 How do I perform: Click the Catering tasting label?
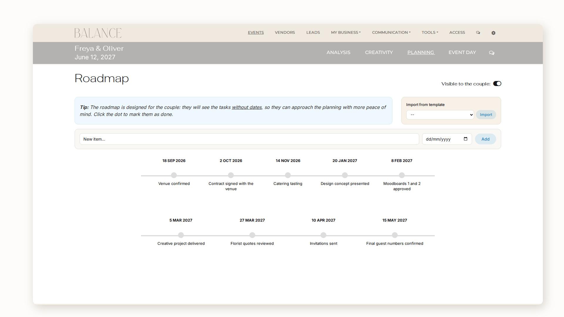coord(288,184)
